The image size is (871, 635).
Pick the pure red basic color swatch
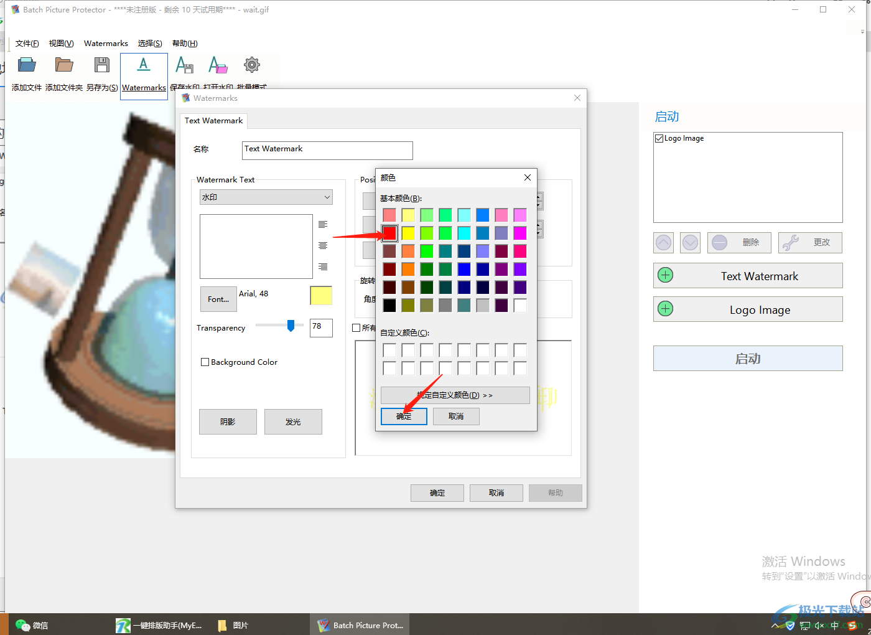(x=389, y=233)
